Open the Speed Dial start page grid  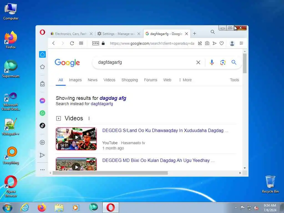(81, 43)
